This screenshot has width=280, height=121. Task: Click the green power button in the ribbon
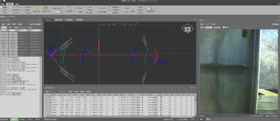[x=46, y=8]
